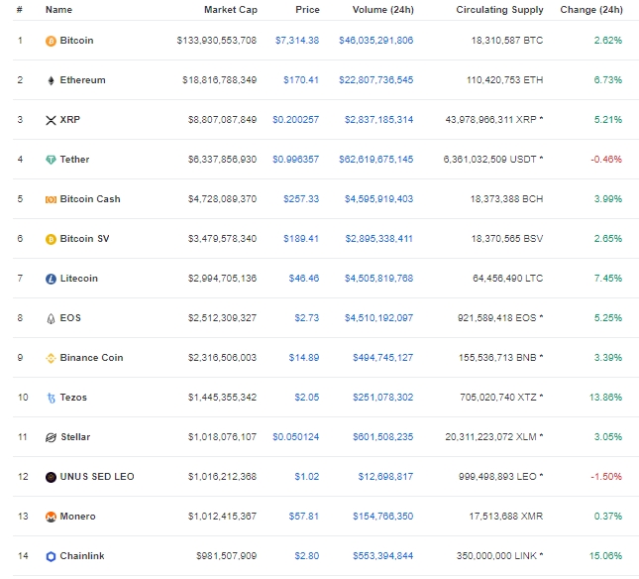Click the Stellar logo icon

click(x=51, y=437)
